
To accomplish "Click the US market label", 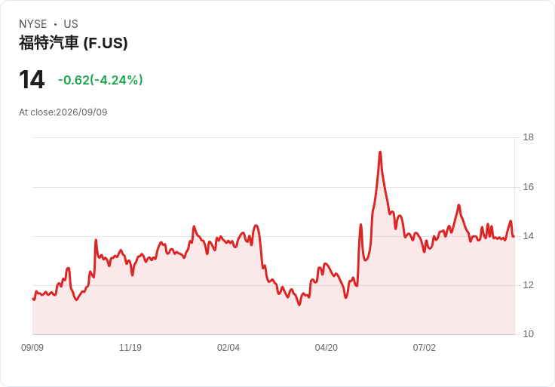I will 71,24.
